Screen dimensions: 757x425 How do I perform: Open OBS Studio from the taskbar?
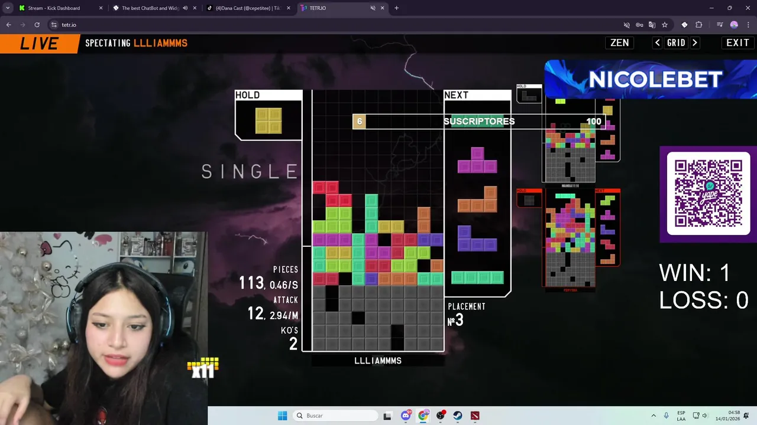click(441, 416)
